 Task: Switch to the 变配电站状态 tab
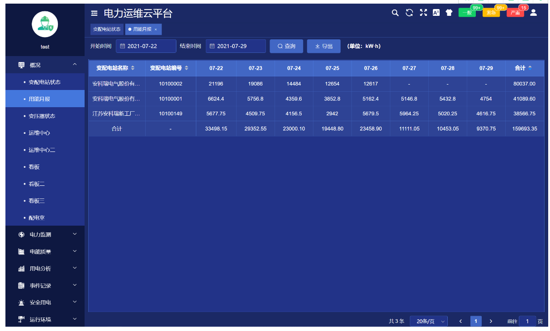pos(107,29)
